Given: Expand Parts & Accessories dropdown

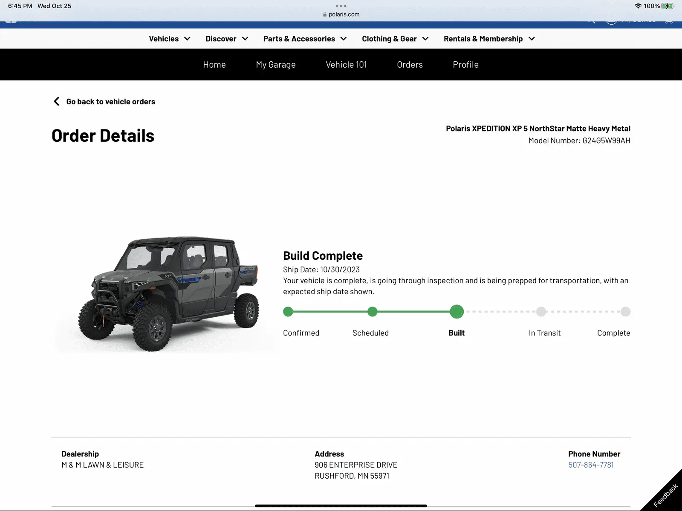Looking at the screenshot, I should click(x=305, y=39).
